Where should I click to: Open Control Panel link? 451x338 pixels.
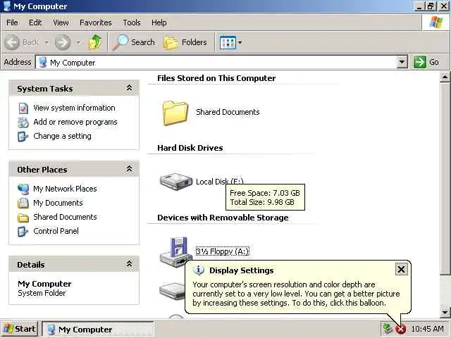pos(56,231)
